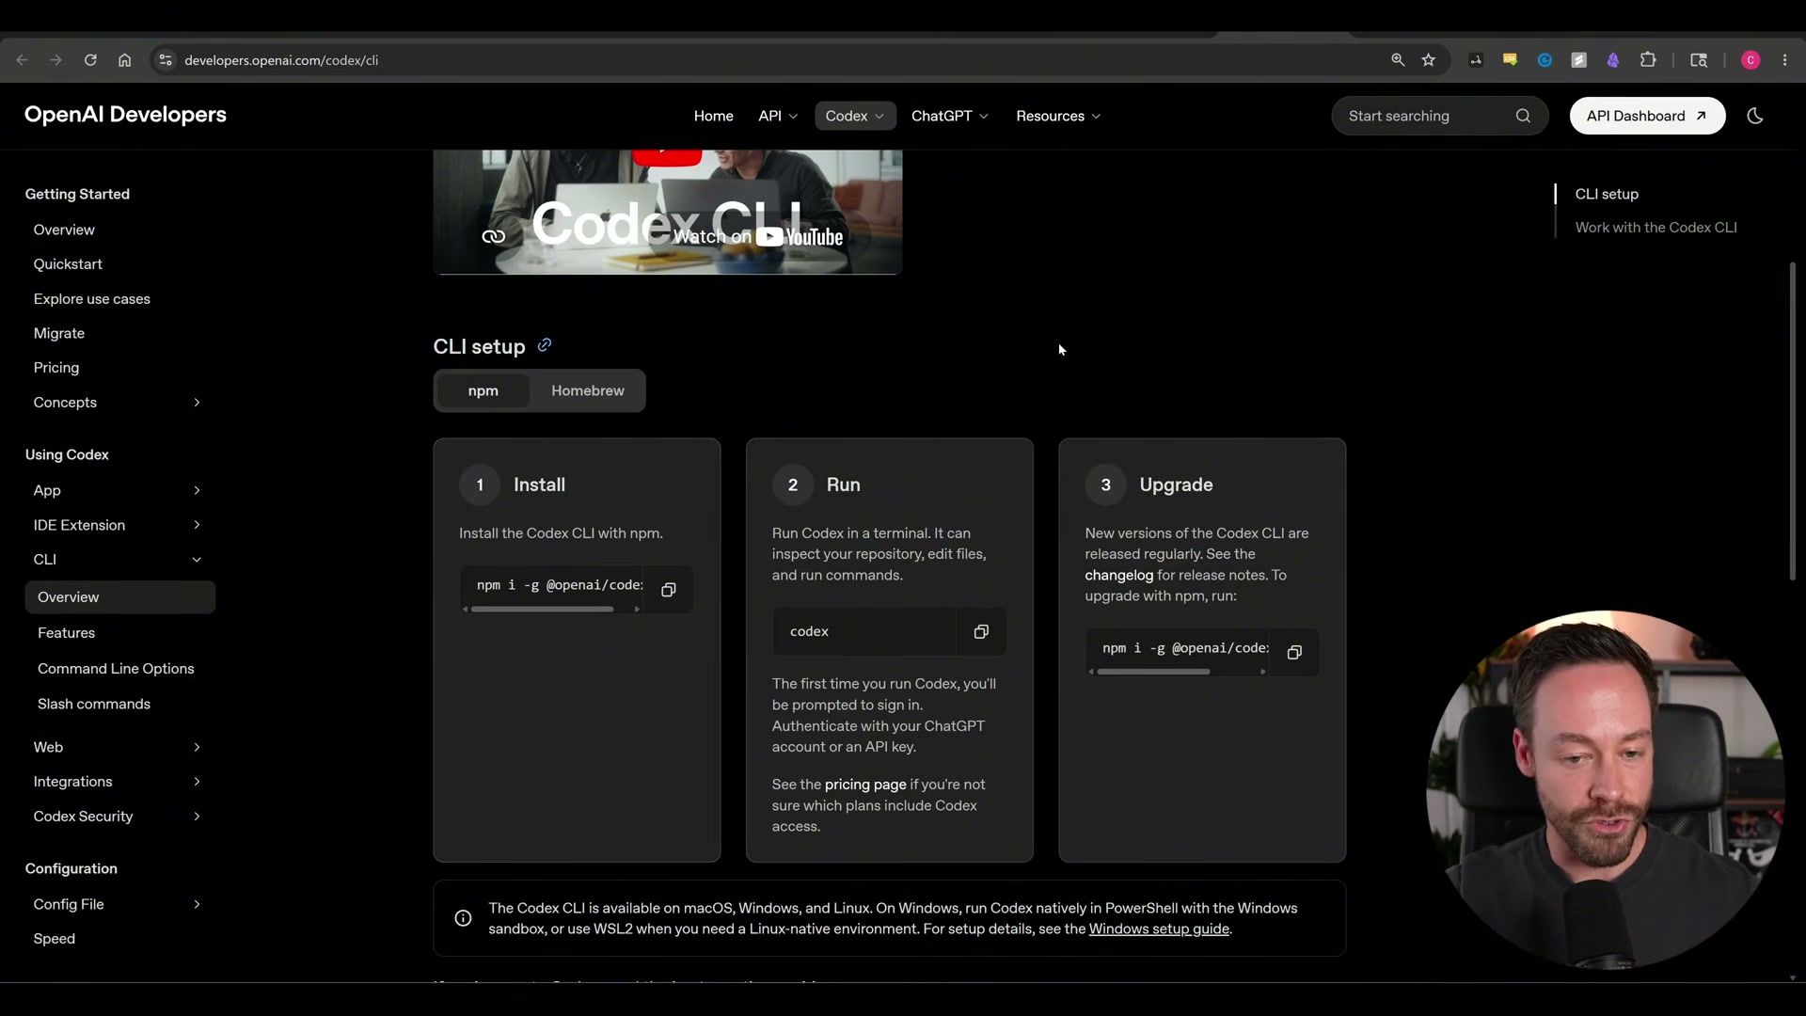This screenshot has height=1016, width=1806.
Task: Expand the API navigation dropdown
Action: (778, 116)
